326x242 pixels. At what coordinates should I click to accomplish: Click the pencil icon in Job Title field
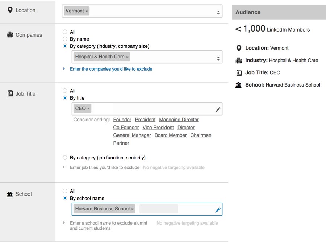[x=218, y=109]
